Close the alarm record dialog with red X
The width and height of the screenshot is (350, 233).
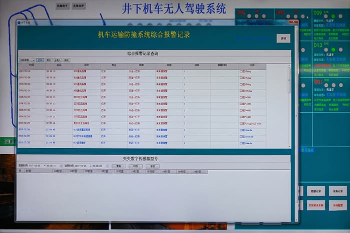coord(293,22)
